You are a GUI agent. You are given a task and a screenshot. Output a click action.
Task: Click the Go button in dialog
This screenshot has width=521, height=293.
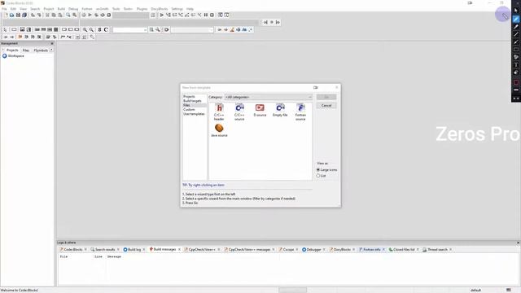point(326,97)
